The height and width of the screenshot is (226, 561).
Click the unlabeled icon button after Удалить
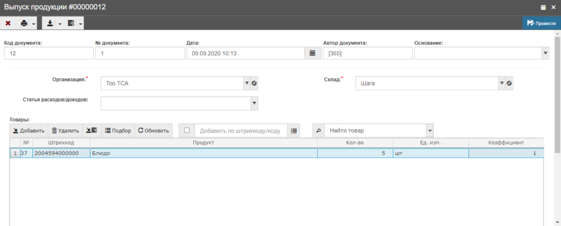(x=91, y=131)
